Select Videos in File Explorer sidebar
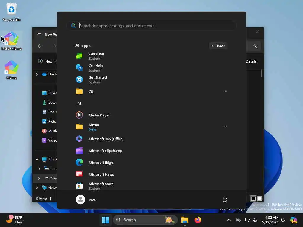Image resolution: width=303 pixels, height=227 pixels. [49, 140]
